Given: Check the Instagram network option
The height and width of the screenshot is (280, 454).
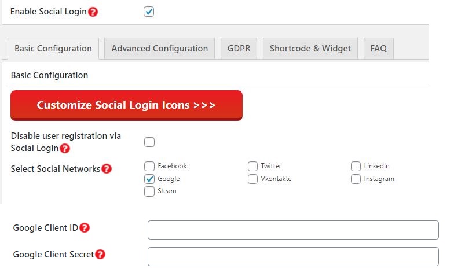Looking at the screenshot, I should click(356, 179).
